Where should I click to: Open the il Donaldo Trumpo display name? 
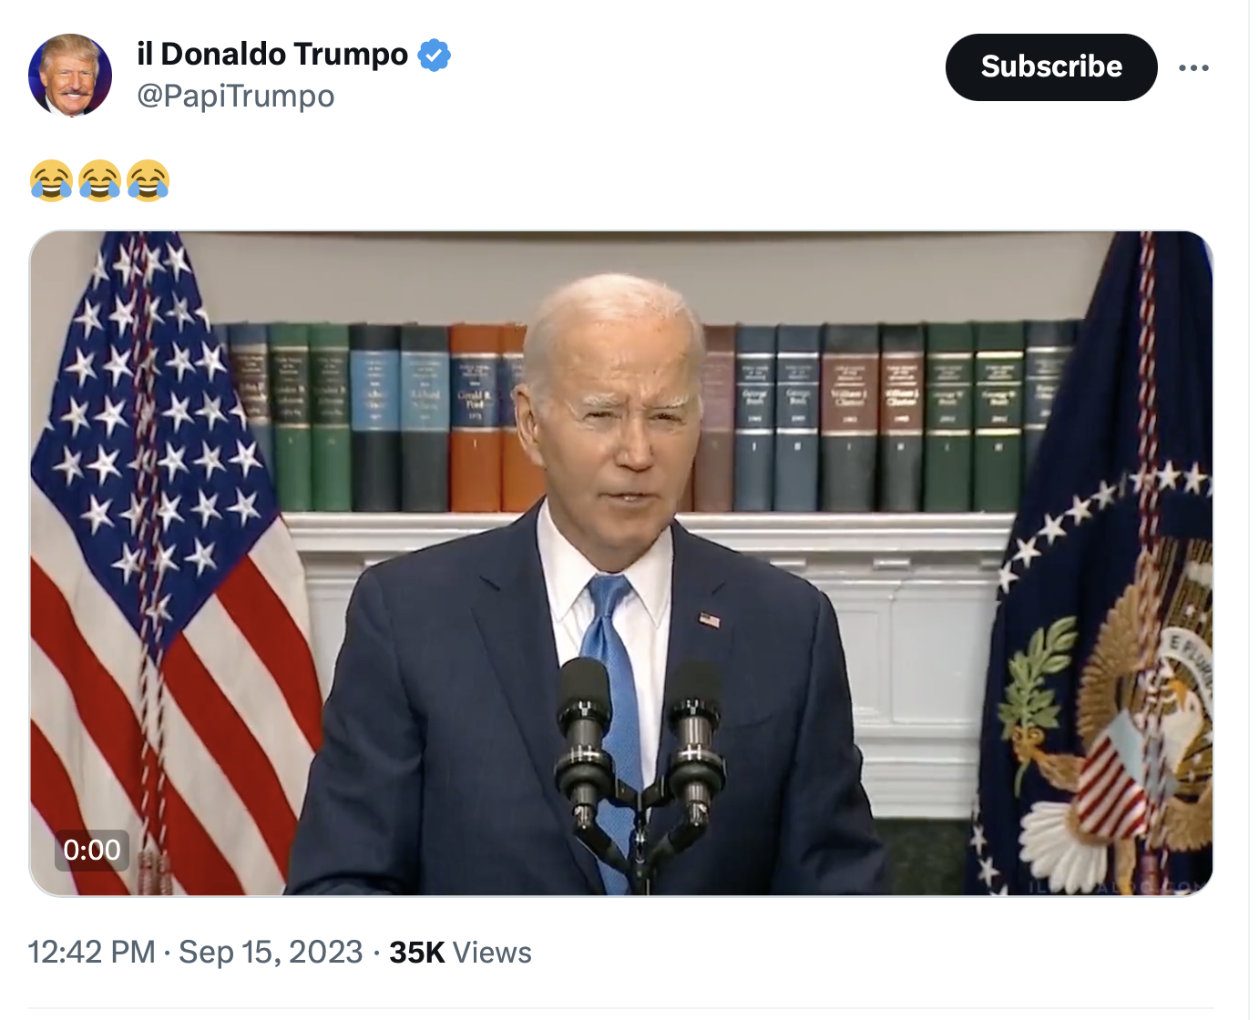(x=272, y=54)
